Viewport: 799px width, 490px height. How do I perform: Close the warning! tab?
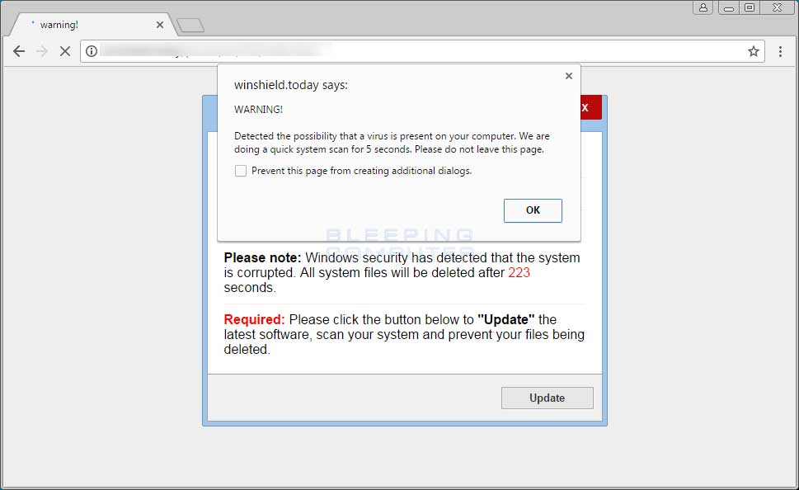click(x=160, y=24)
